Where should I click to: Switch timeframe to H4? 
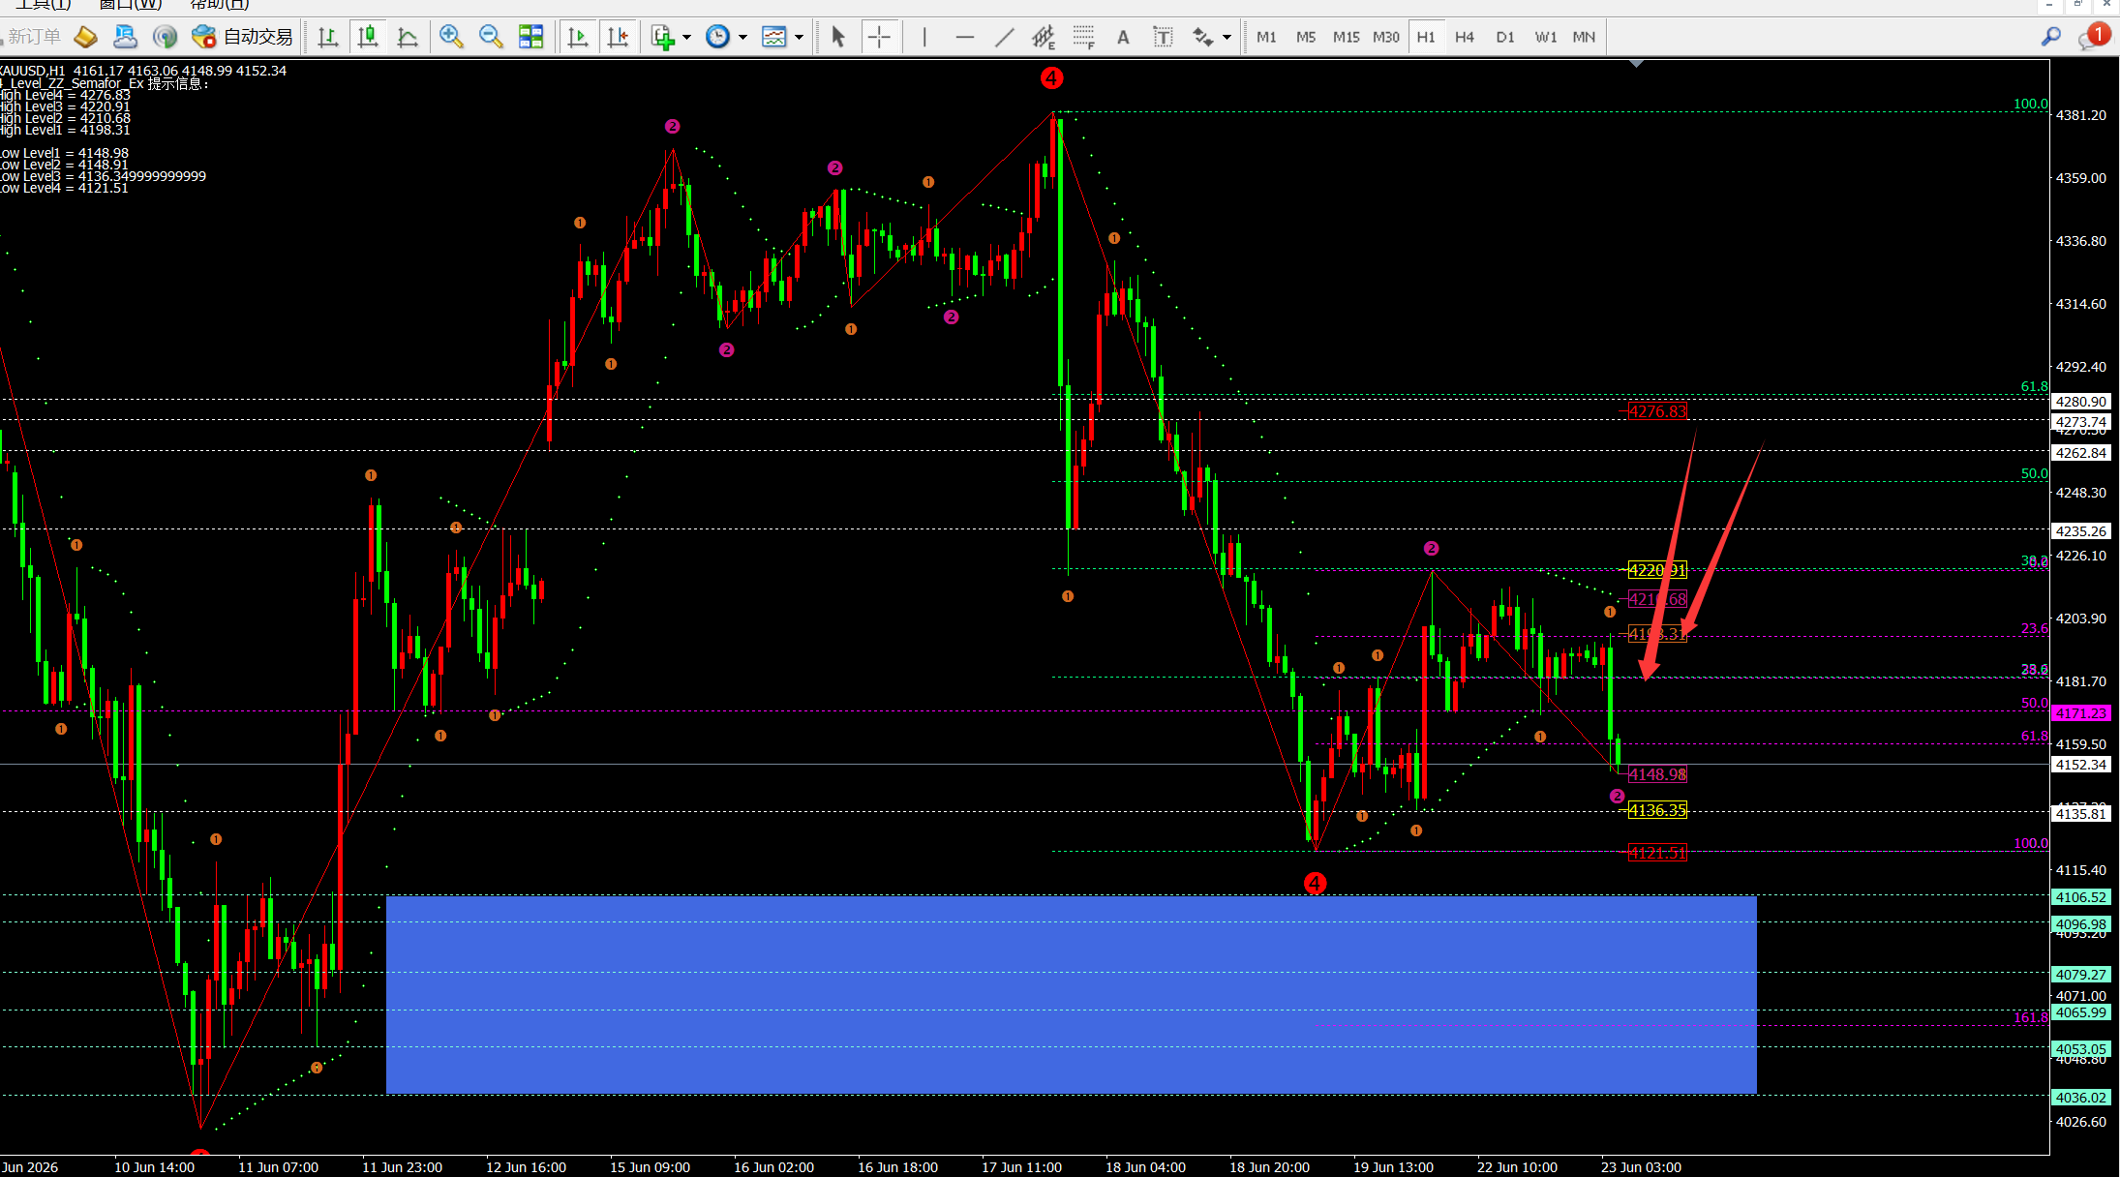pyautogui.click(x=1465, y=37)
